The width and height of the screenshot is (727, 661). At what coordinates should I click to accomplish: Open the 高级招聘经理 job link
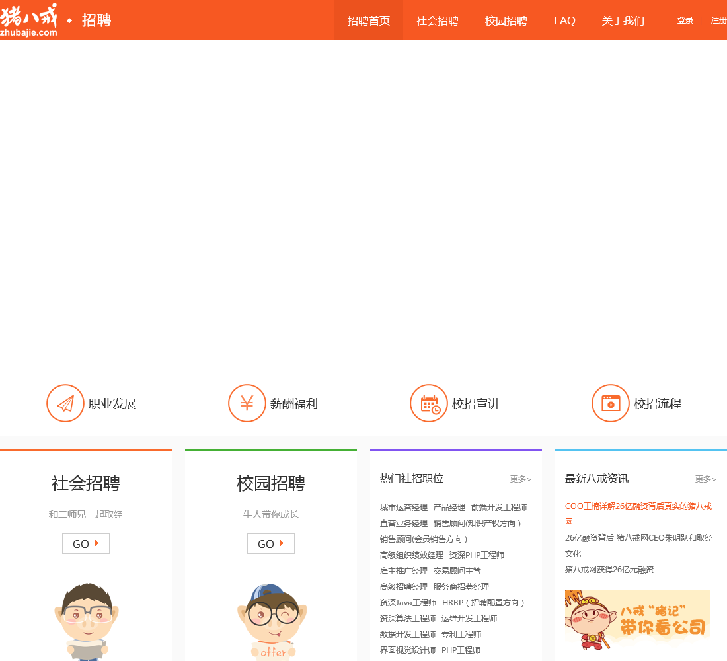pyautogui.click(x=403, y=587)
